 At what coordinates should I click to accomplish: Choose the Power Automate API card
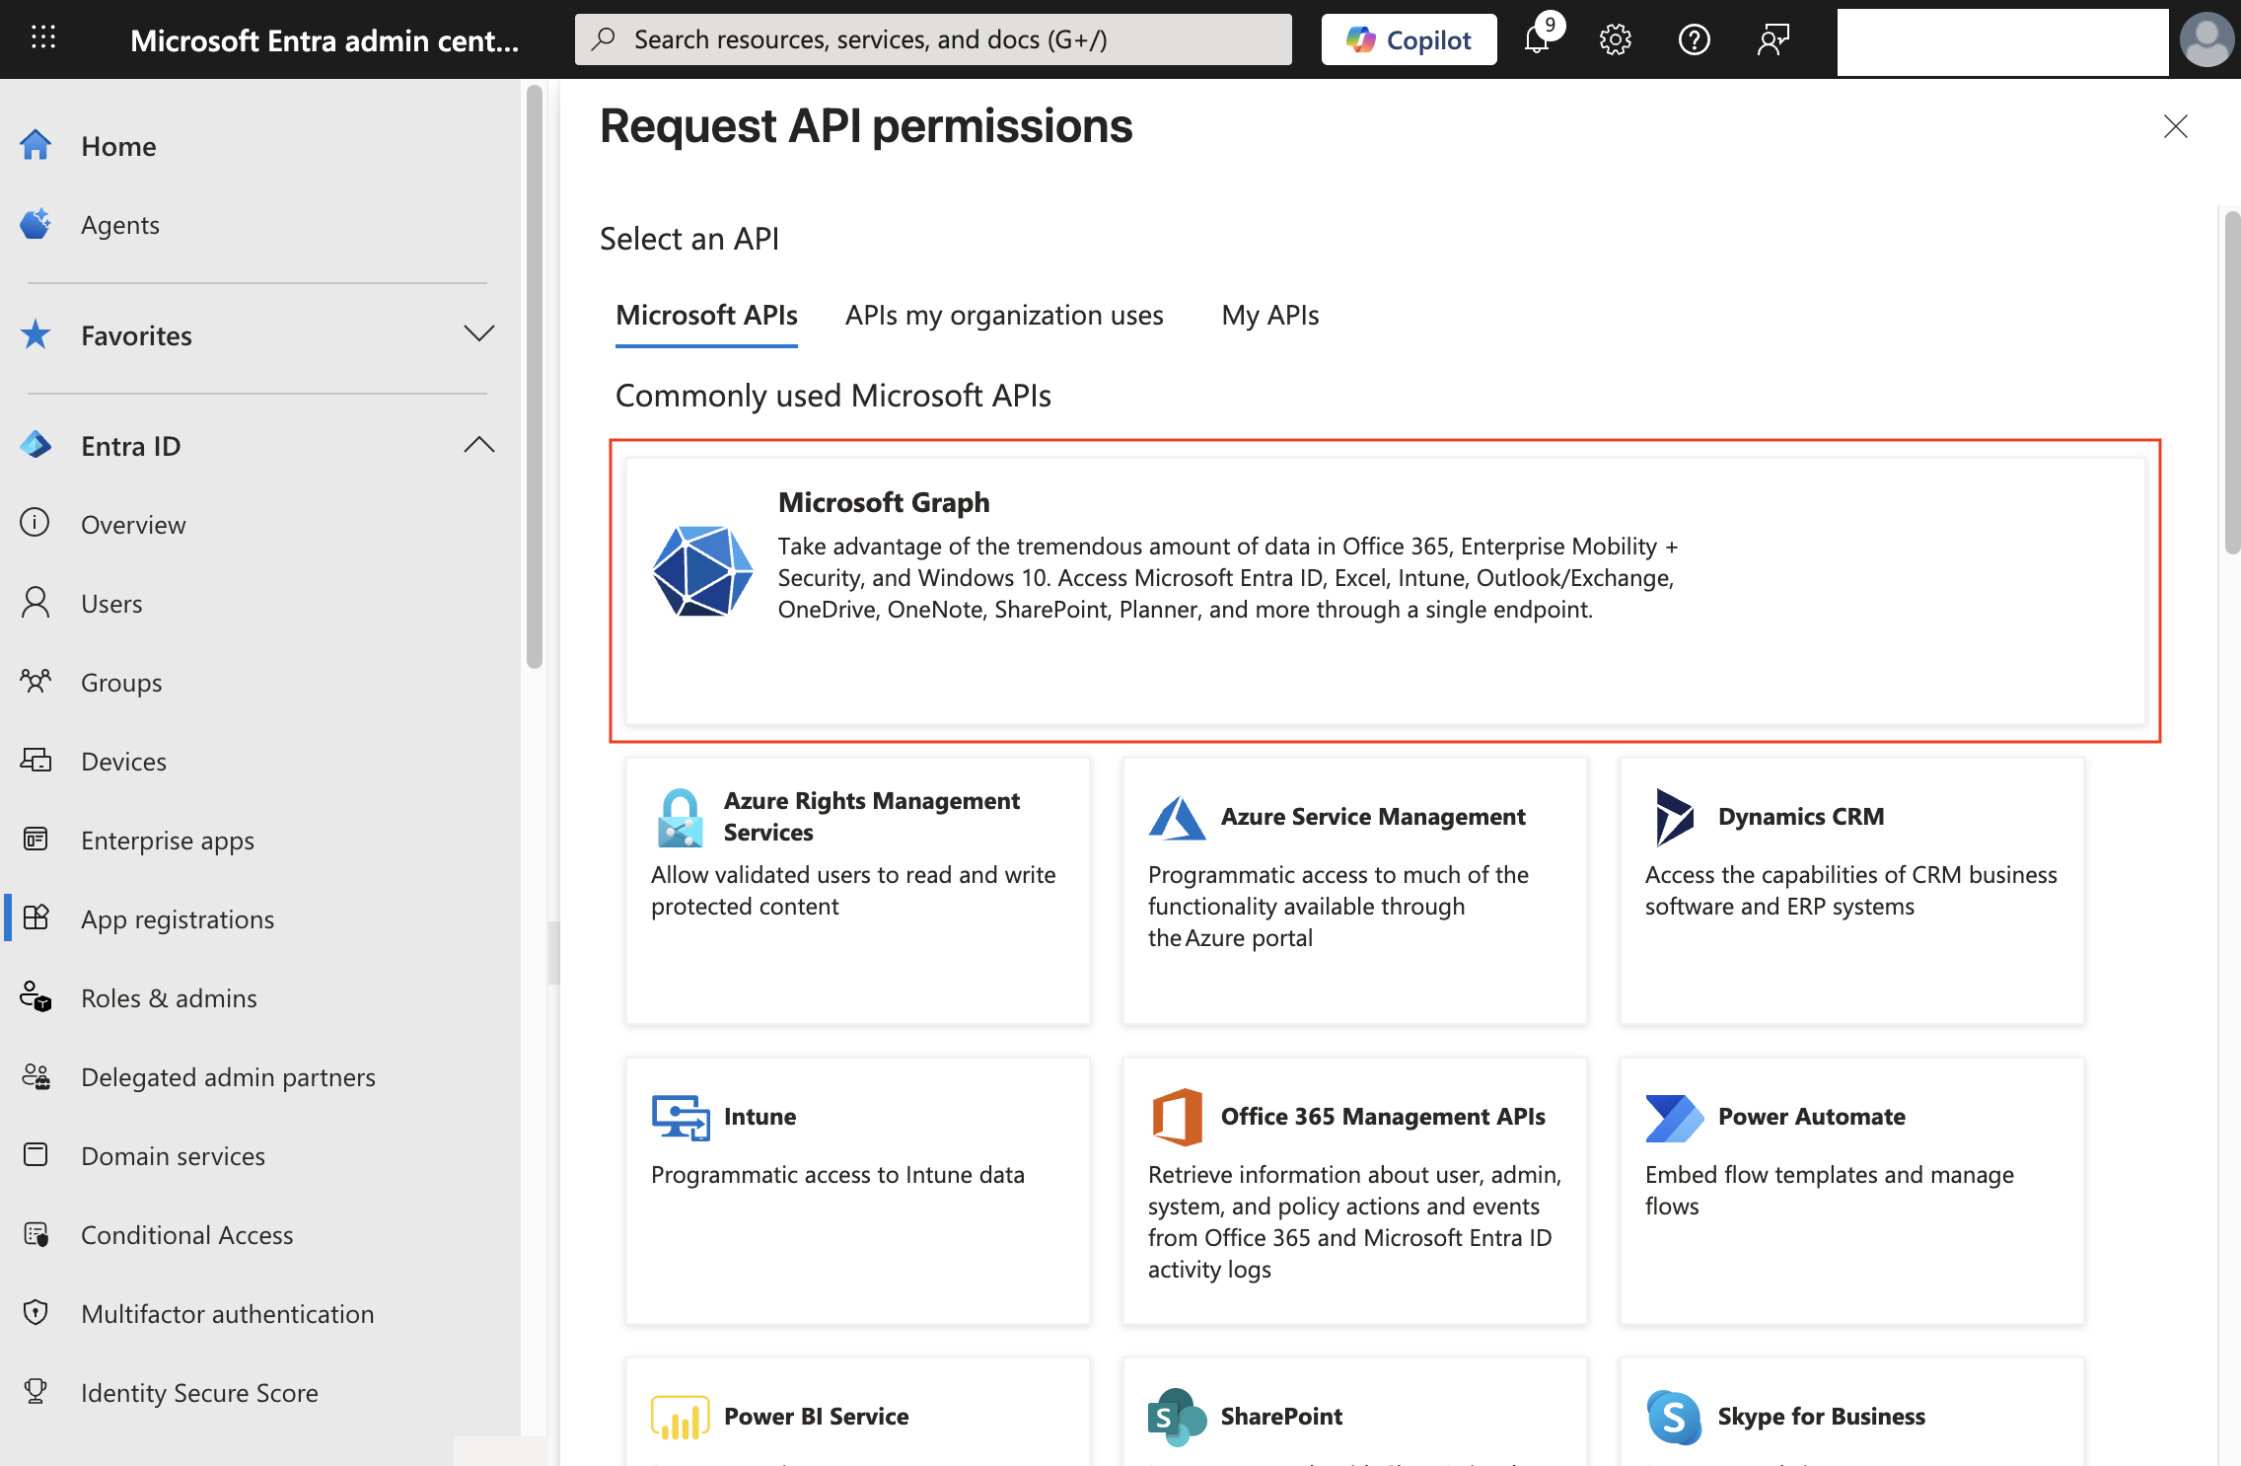coord(1850,1184)
